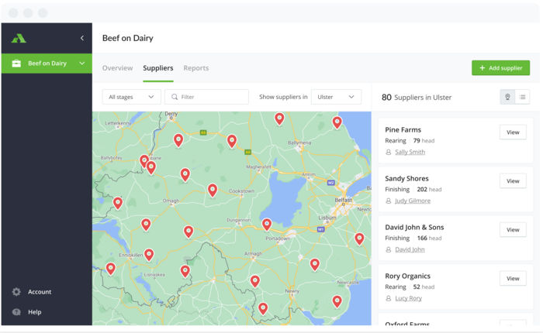Screen dimensions: 543x333
Task: Click the person icon beside Sally Smith
Action: (389, 153)
